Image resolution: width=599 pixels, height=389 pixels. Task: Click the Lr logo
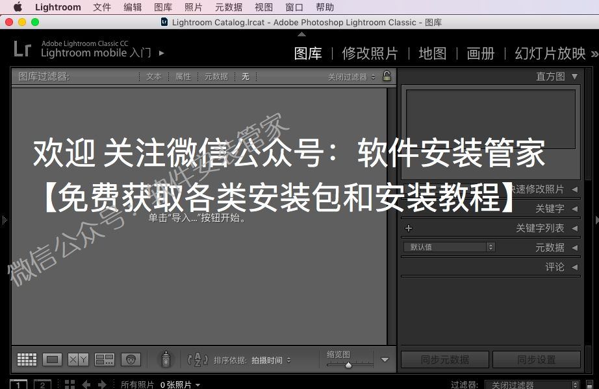[x=22, y=49]
